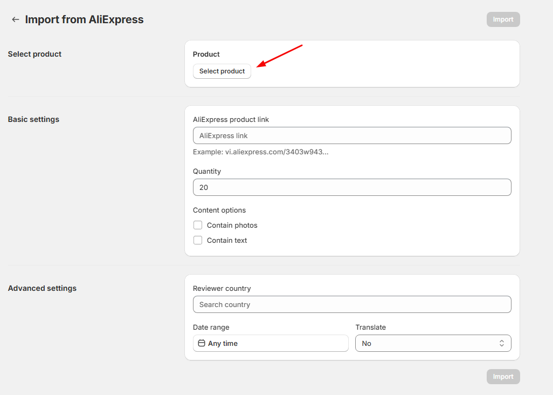Viewport: 553px width, 395px height.
Task: Click the calendar icon in Date range
Action: click(202, 343)
